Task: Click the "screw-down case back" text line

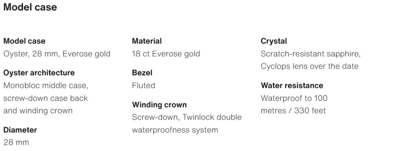Action: (46, 98)
